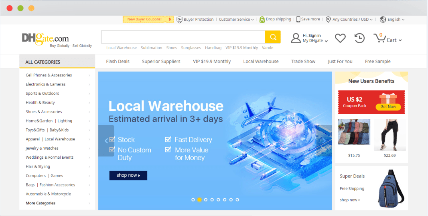The image size is (428, 216).
Task: Click the previous slide arrow on banner
Action: coord(106,141)
